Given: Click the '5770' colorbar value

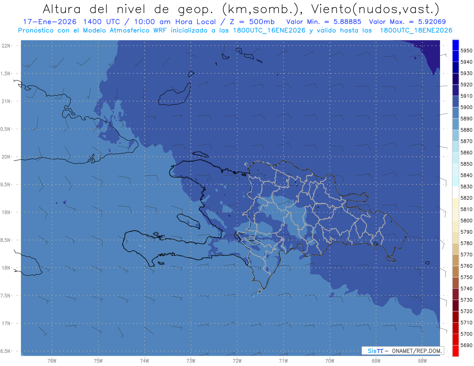Looking at the screenshot, I should (466, 255).
